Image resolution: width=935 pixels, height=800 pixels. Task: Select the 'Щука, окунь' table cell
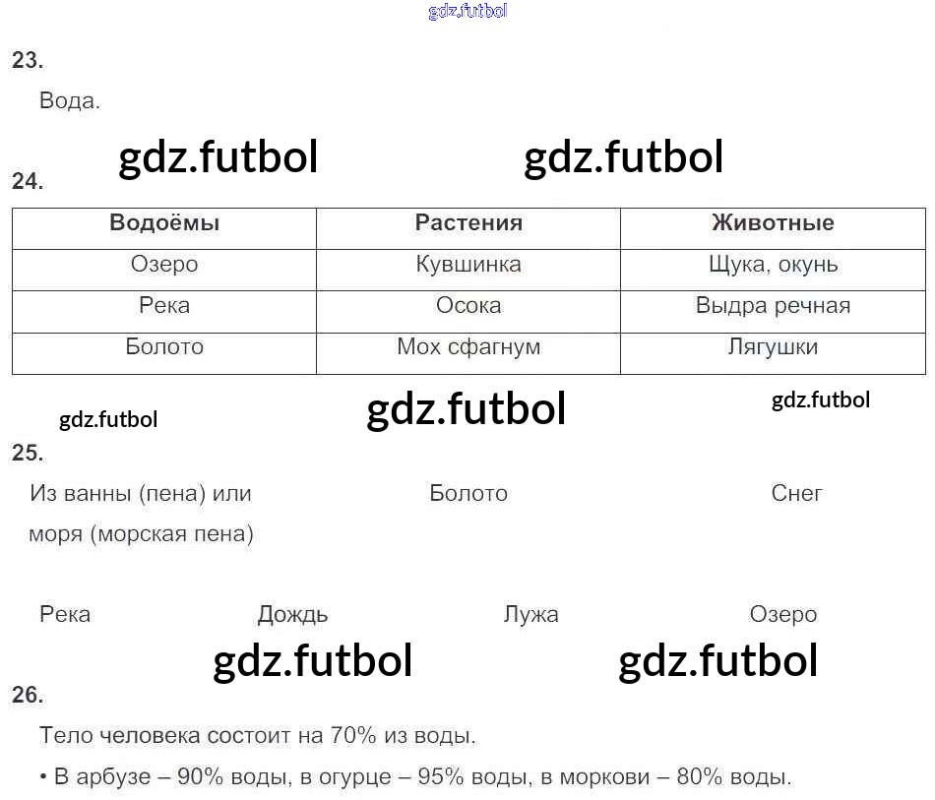coord(773,265)
